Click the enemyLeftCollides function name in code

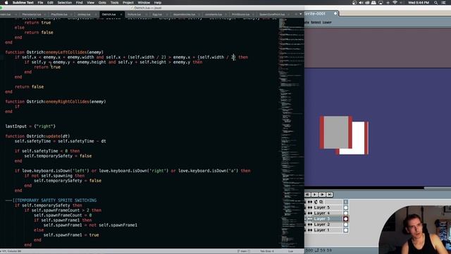[66, 52]
